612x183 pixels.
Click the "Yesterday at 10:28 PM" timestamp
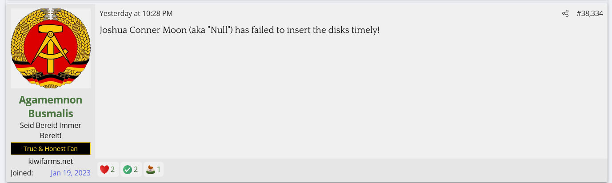(x=136, y=13)
